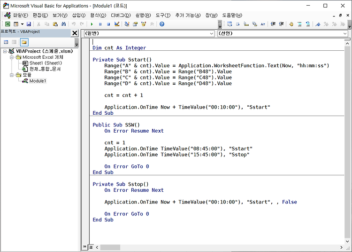Click View Code icon in Project panel
The height and width of the screenshot is (252, 352).
6,42
